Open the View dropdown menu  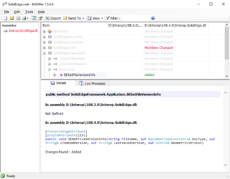point(95,18)
